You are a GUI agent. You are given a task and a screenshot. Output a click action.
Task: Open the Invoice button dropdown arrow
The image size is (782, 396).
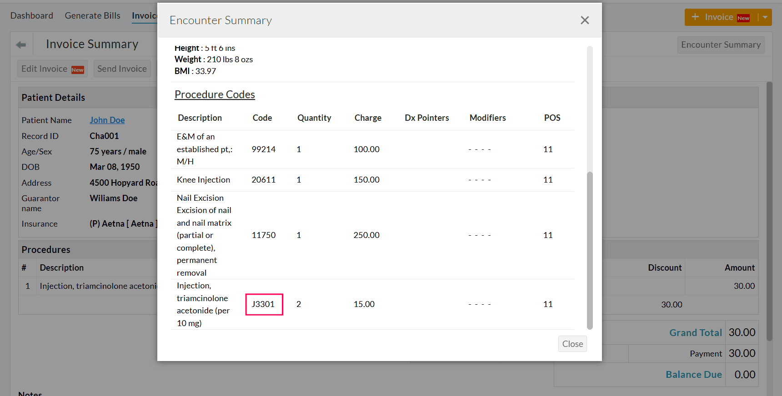[x=765, y=17]
